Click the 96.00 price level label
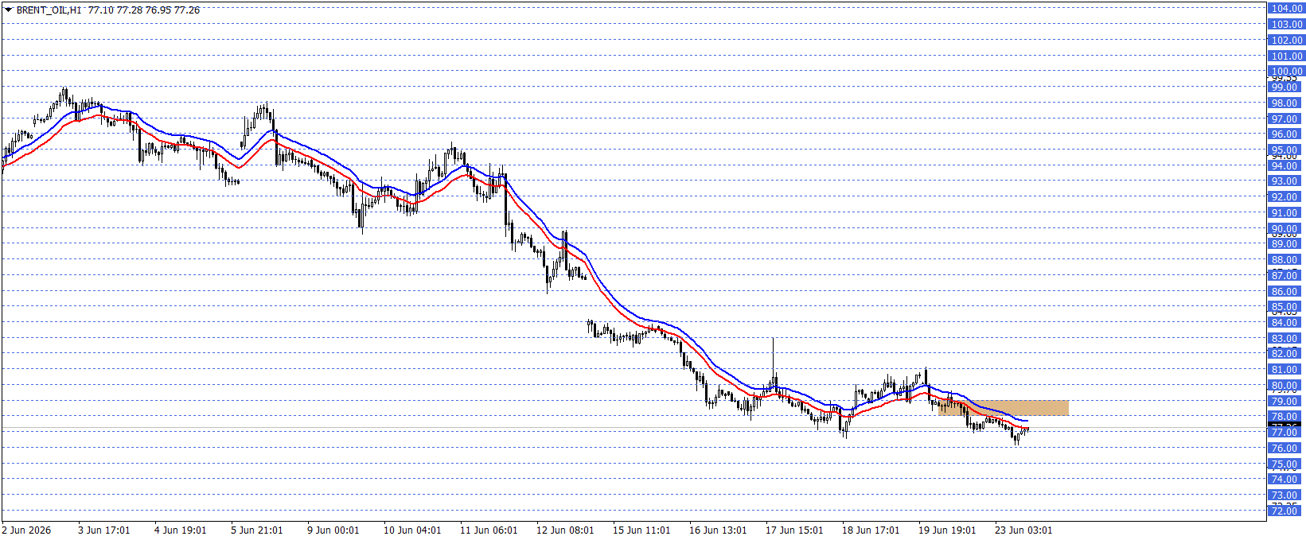 point(1286,134)
